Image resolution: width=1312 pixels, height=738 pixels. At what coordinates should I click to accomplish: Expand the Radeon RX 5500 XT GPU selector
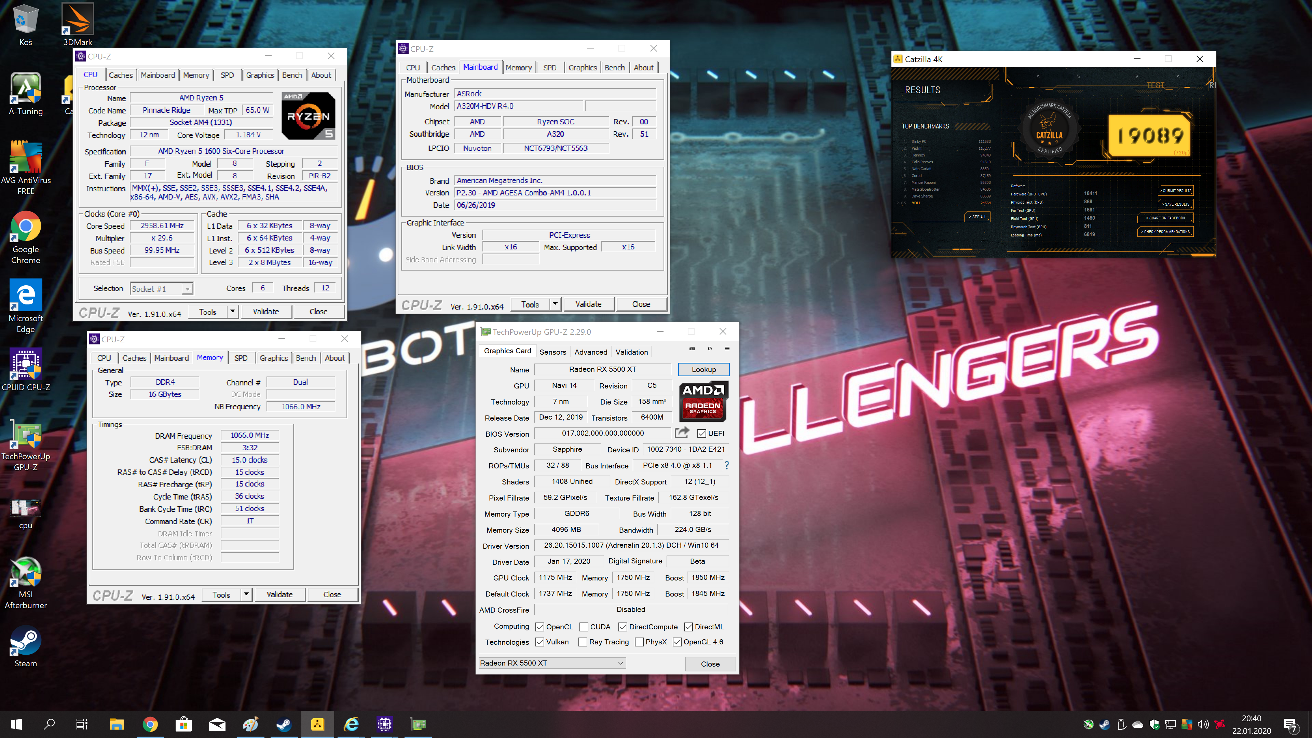tap(552, 663)
